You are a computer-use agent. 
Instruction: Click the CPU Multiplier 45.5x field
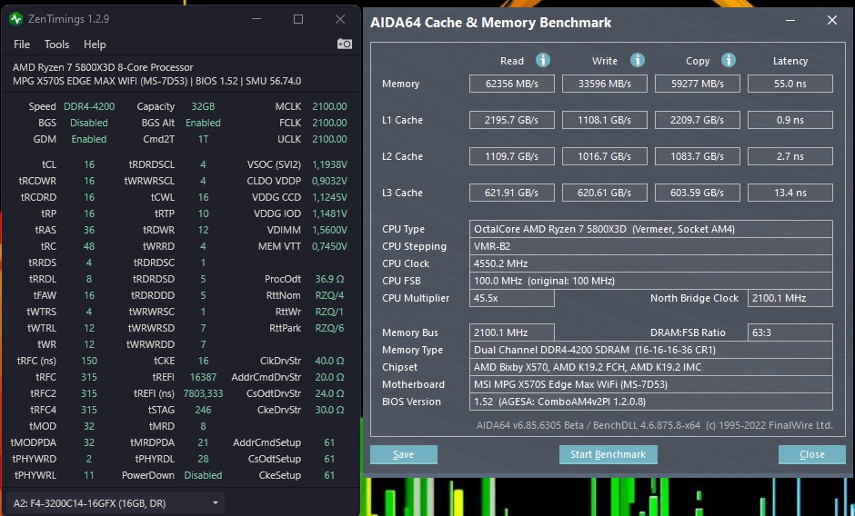(512, 298)
